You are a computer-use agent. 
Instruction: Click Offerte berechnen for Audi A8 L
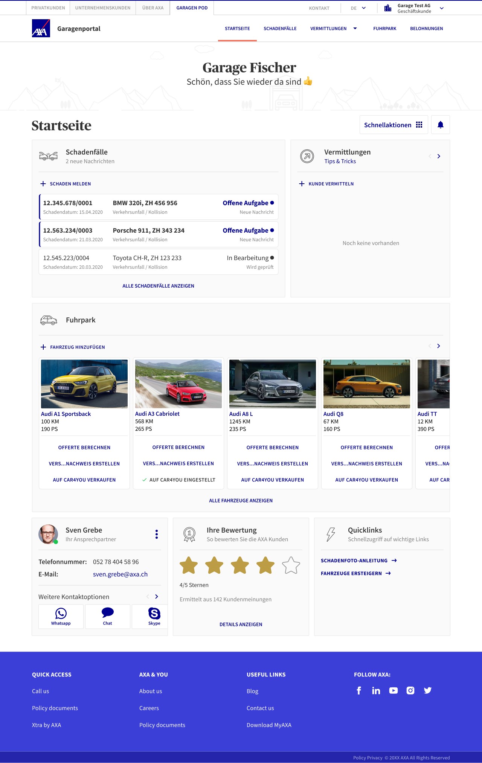[273, 448]
